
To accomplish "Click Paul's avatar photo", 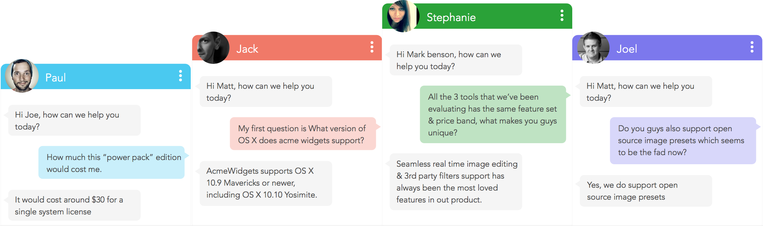I will 22,76.
